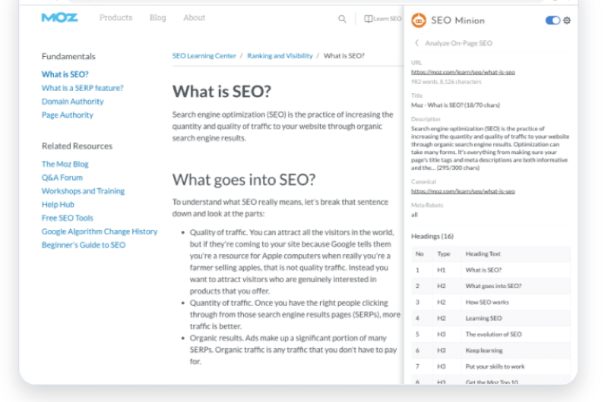The width and height of the screenshot is (608, 402).
Task: Click the Meta Robots value 'all'
Action: [x=414, y=215]
